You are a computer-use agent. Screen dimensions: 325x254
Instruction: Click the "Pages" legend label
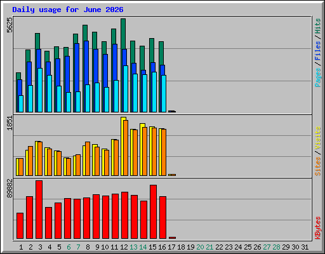coord(317,77)
